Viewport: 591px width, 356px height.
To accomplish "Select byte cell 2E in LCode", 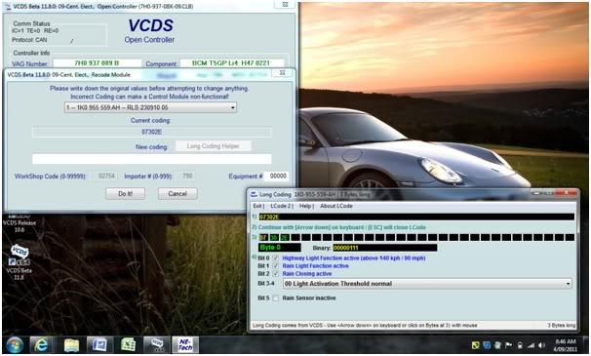I will 285,238.
